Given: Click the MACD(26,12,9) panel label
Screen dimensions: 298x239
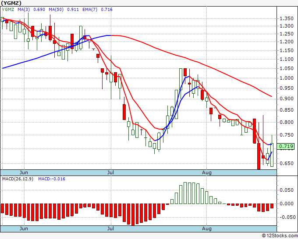Looking at the screenshot, I should 18,179.
